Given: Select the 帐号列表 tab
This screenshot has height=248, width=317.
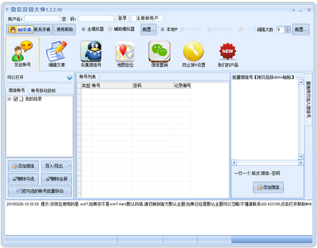Looking at the screenshot, I should [x=88, y=77].
